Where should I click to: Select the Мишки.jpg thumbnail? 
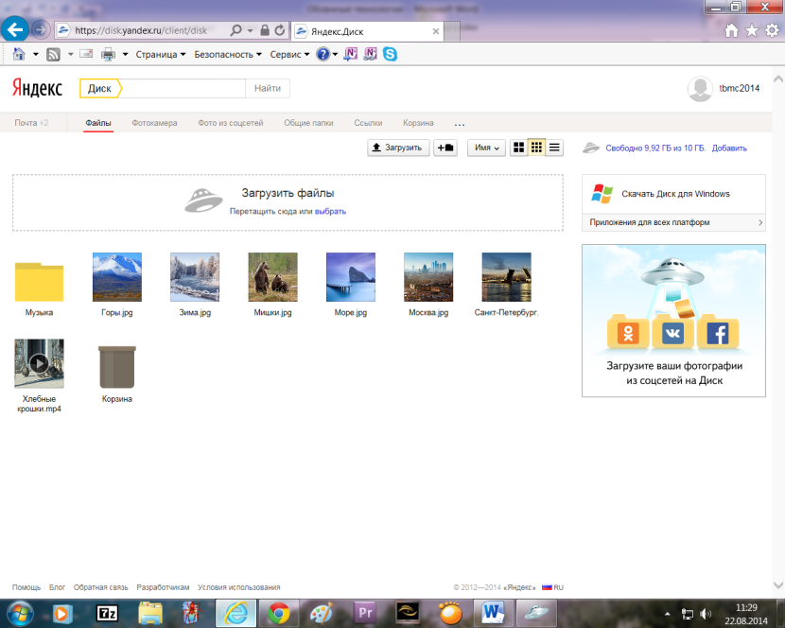(272, 276)
